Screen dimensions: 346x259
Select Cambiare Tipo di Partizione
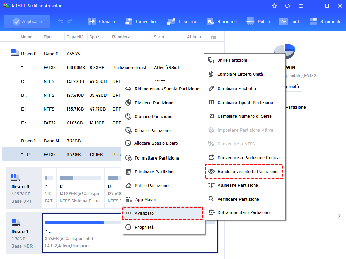(x=245, y=103)
